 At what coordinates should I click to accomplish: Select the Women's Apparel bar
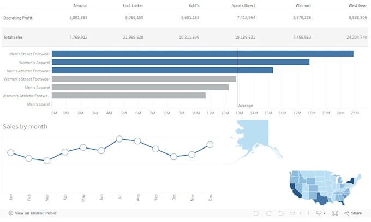tap(181, 62)
